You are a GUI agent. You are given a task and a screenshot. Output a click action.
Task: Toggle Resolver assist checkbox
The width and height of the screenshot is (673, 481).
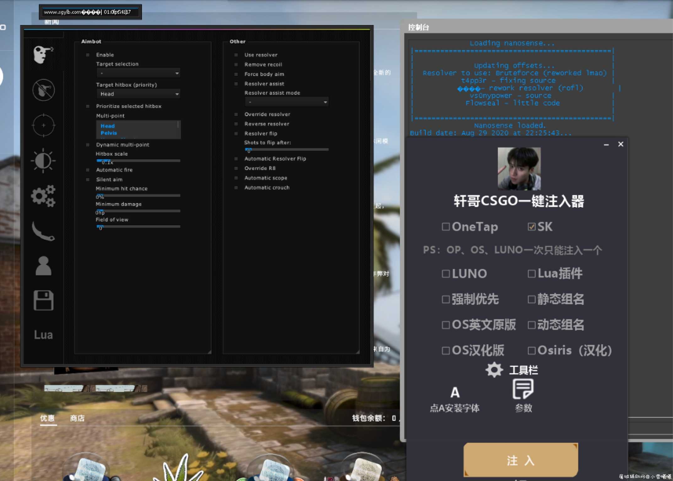click(x=236, y=84)
